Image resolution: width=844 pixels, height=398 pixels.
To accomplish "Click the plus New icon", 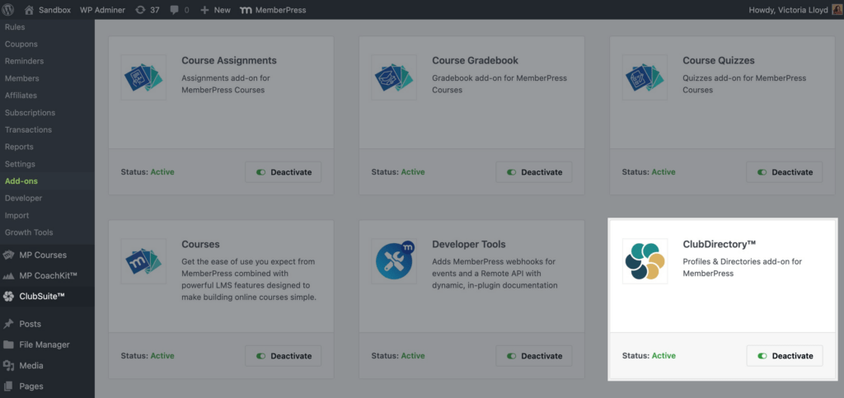I will click(x=204, y=10).
